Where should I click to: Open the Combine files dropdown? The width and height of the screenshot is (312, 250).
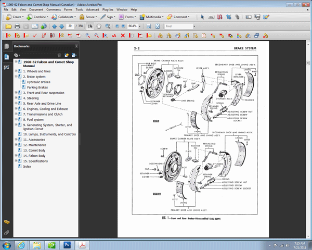click(x=37, y=17)
